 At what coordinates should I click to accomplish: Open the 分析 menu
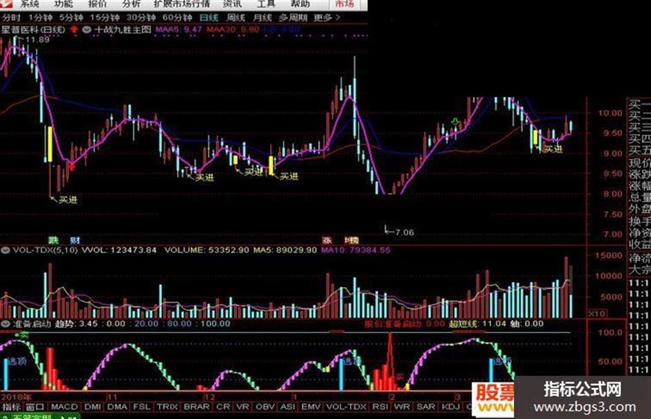131,3
